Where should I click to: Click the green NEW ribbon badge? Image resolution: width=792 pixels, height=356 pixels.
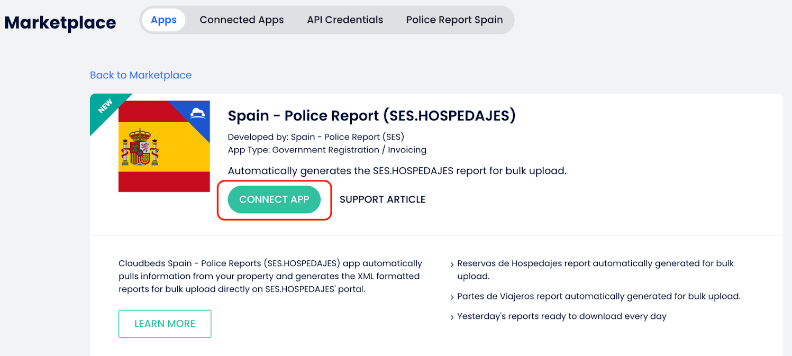click(105, 107)
